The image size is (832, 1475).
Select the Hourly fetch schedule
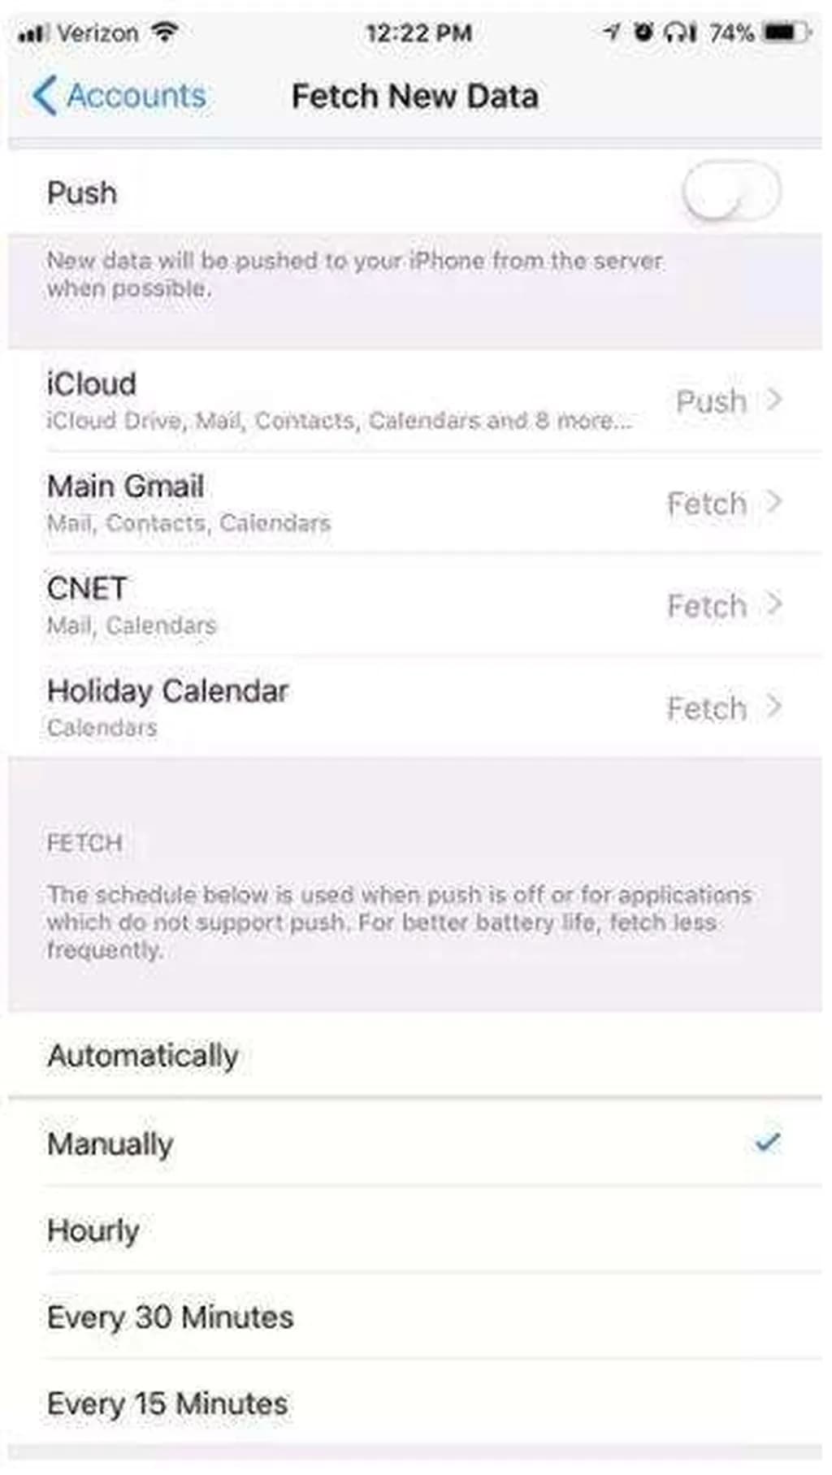point(93,1231)
